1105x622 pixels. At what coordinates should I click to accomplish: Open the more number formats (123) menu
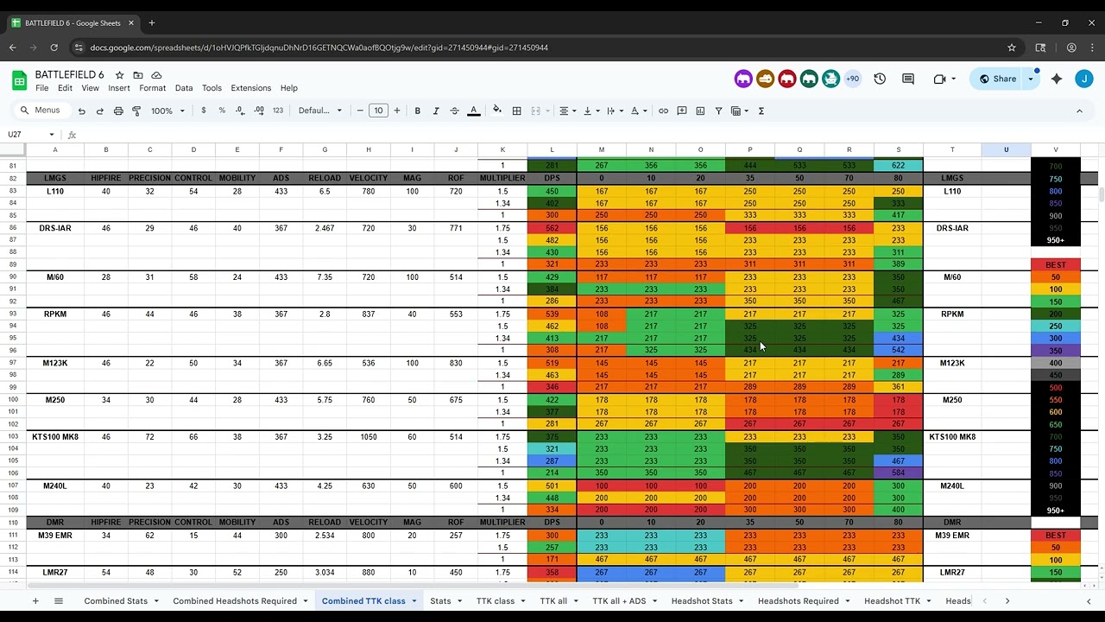278,111
